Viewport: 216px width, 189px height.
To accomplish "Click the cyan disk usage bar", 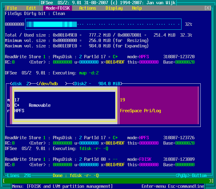I will [103, 24].
